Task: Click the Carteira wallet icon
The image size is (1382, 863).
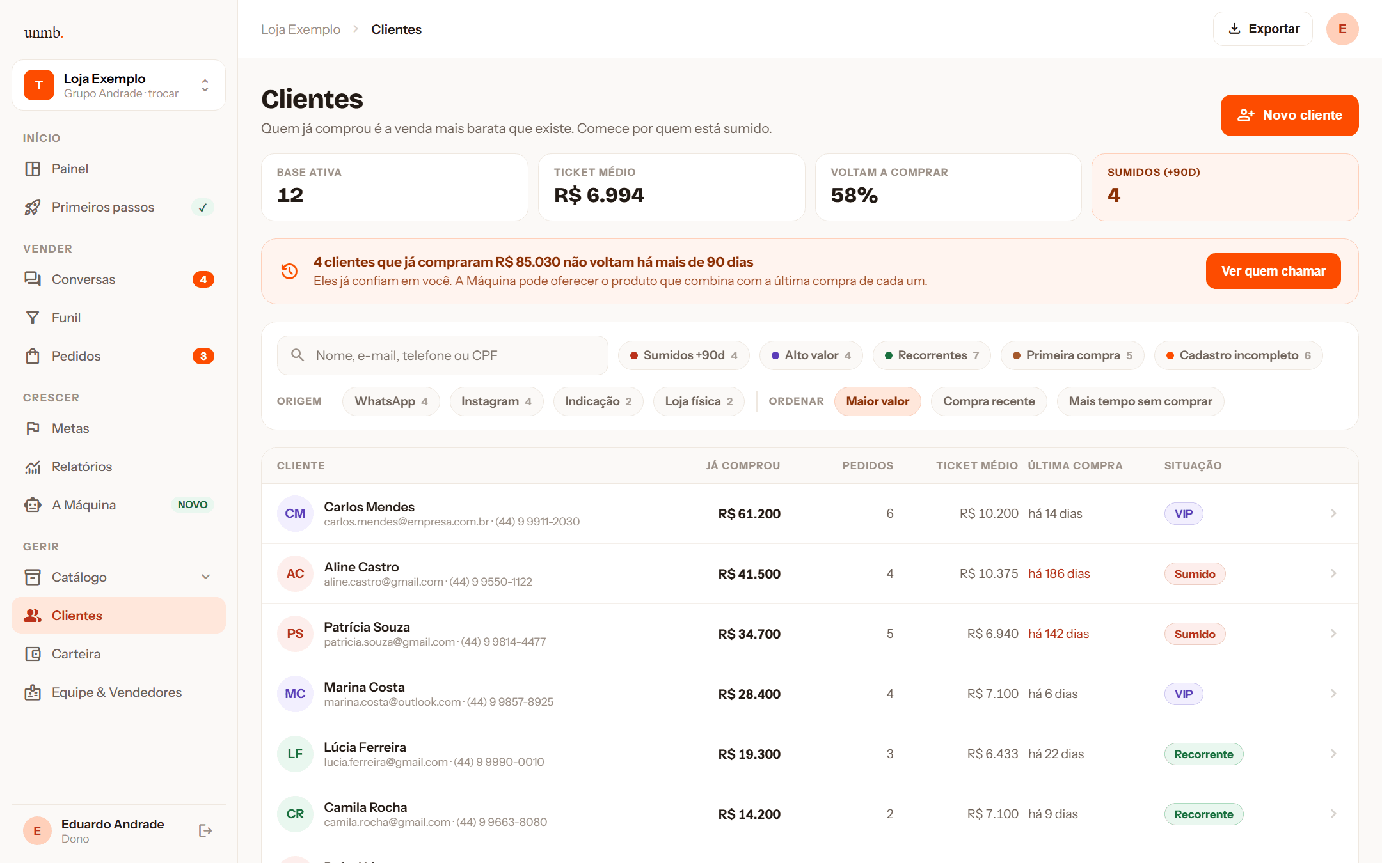Action: (33, 654)
